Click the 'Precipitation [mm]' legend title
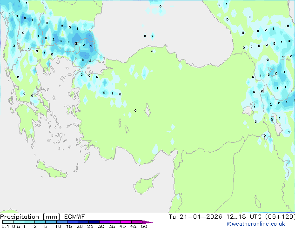This screenshot has height=228, width=295. (x=30, y=217)
